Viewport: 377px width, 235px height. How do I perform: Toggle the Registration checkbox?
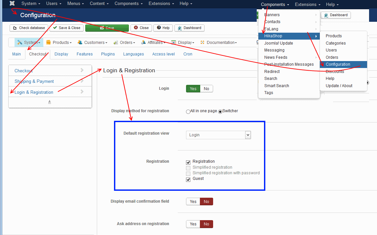point(188,162)
